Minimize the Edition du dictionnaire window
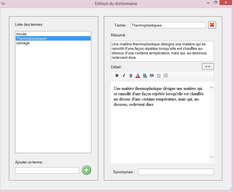Viewport: 234px width, 192px height. pyautogui.click(x=208, y=3)
